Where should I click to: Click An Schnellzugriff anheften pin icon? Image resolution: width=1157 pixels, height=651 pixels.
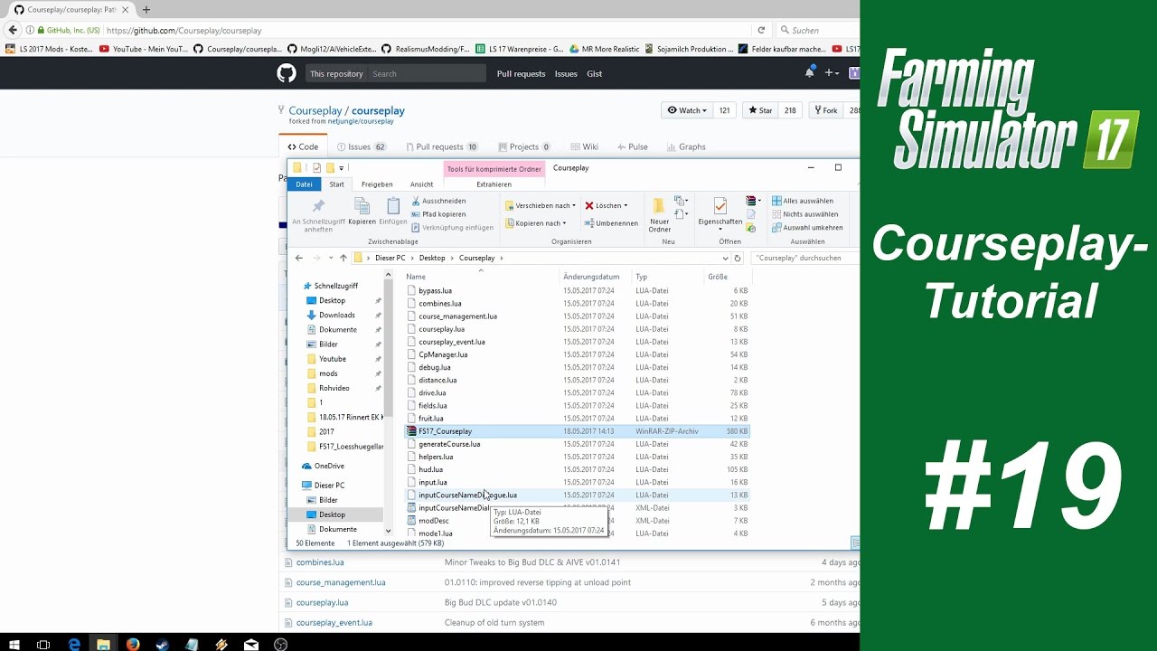(318, 206)
